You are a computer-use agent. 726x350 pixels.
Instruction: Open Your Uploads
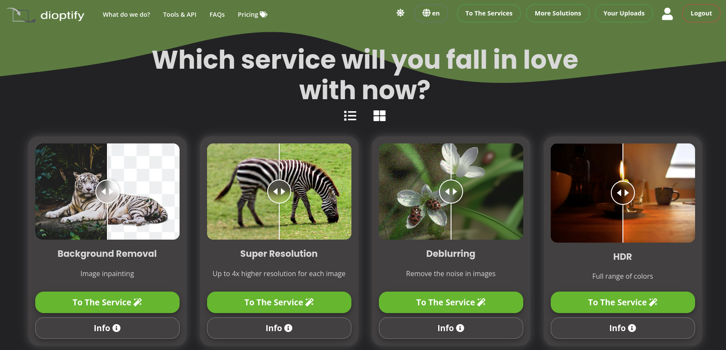tap(624, 13)
